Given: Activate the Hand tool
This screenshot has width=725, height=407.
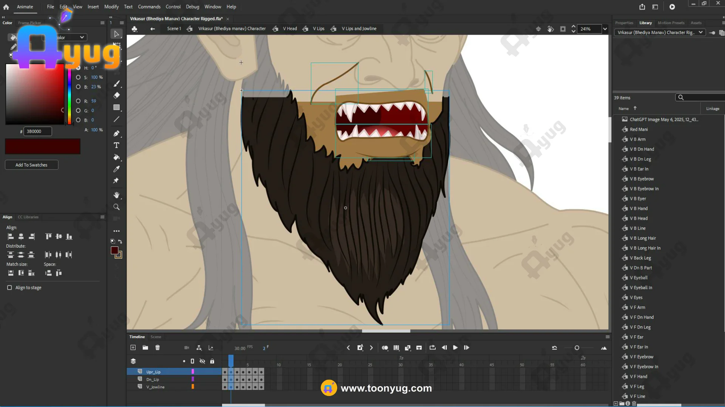Looking at the screenshot, I should 116,195.
